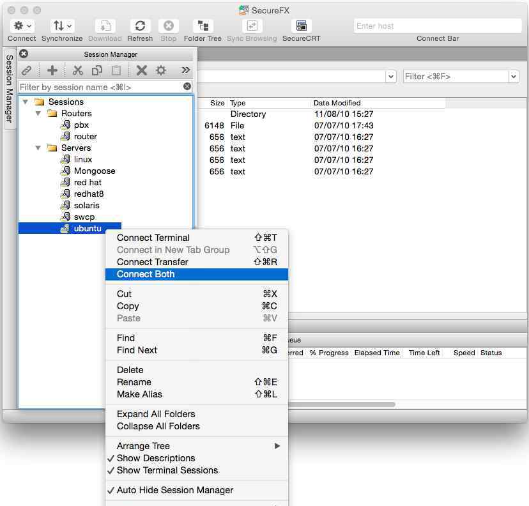Click the Servers folder icon
The image size is (529, 506).
52,148
